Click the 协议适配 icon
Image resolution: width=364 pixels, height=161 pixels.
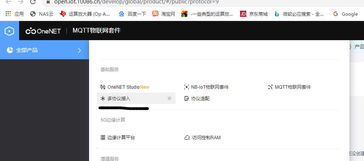[187, 99]
